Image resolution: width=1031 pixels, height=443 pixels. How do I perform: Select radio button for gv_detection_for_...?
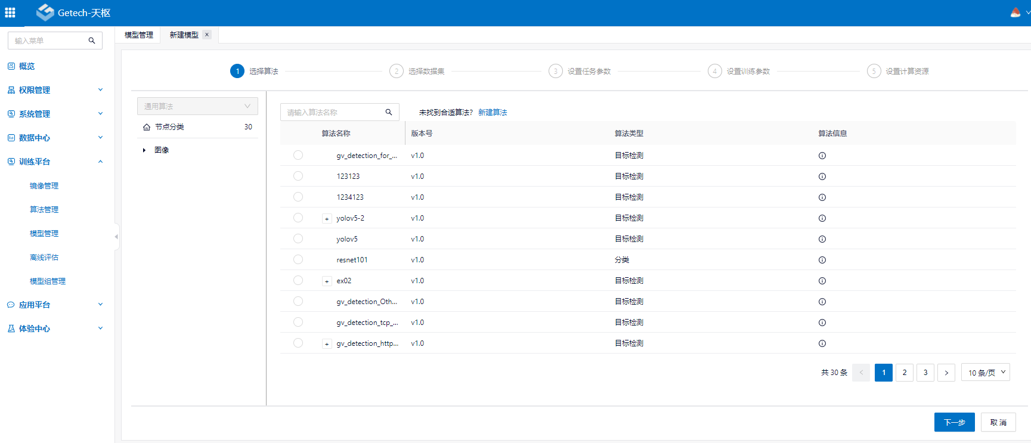coord(298,155)
